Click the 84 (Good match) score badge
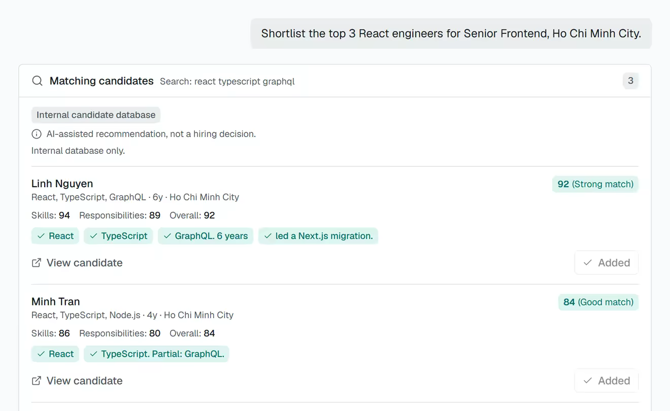Image resolution: width=670 pixels, height=411 pixels. [598, 302]
